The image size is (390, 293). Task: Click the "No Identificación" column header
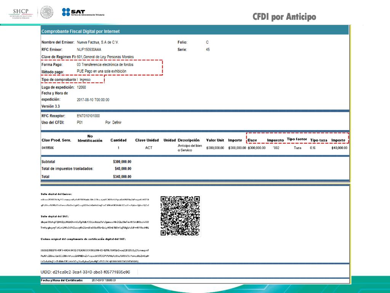point(90,138)
